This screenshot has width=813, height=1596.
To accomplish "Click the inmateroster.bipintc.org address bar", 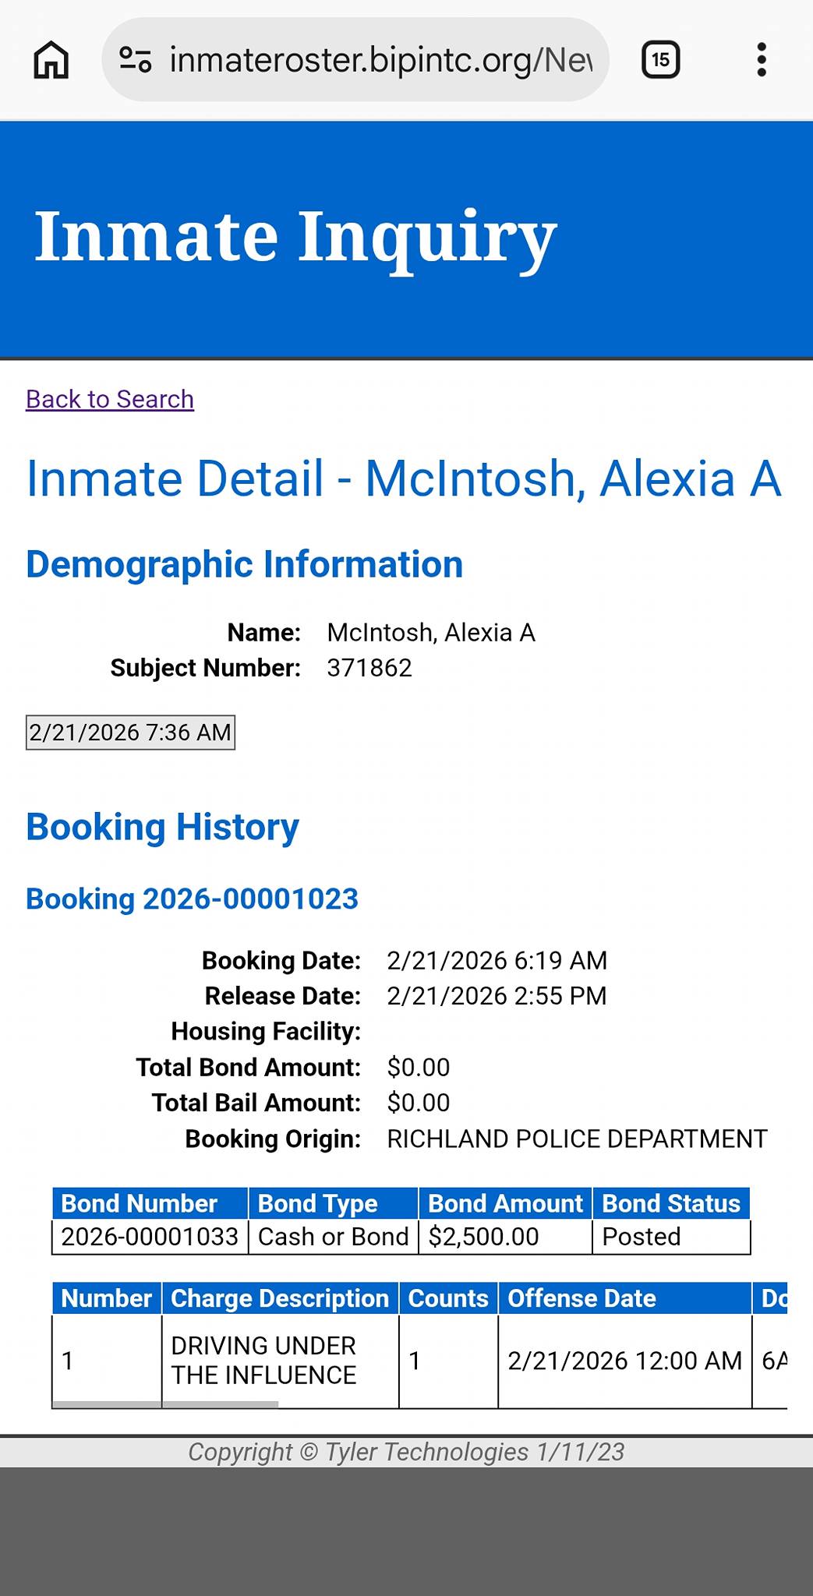I will (x=355, y=60).
